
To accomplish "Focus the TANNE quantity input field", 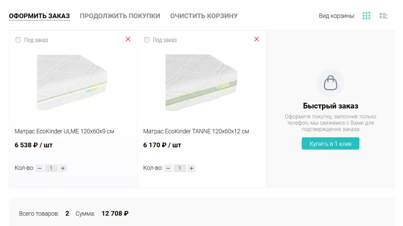I will point(180,168).
